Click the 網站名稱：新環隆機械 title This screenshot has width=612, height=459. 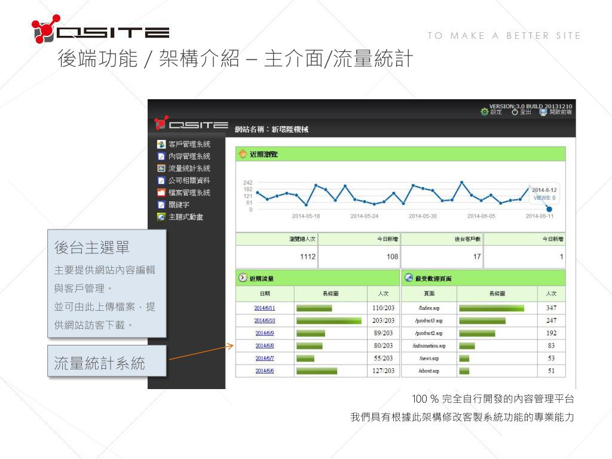[272, 129]
